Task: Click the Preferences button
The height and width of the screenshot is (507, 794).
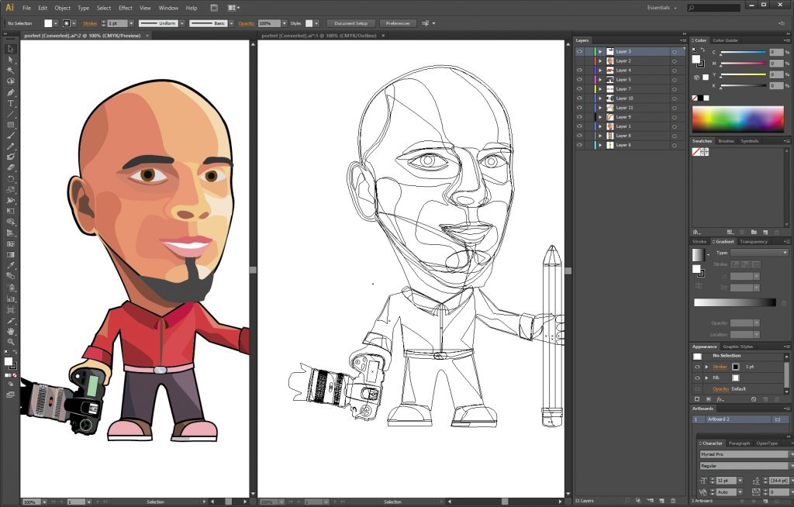Action: coord(398,23)
